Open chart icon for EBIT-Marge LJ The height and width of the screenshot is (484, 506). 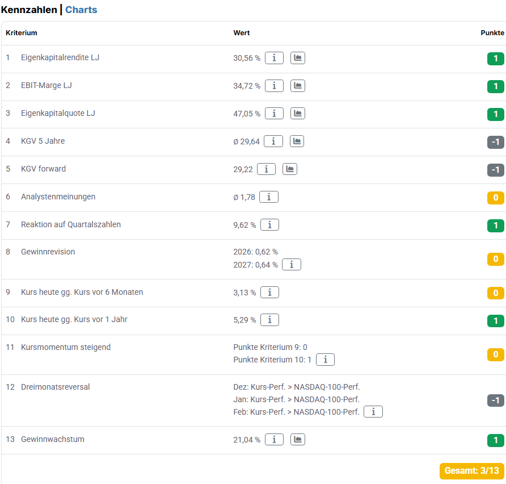click(x=298, y=86)
